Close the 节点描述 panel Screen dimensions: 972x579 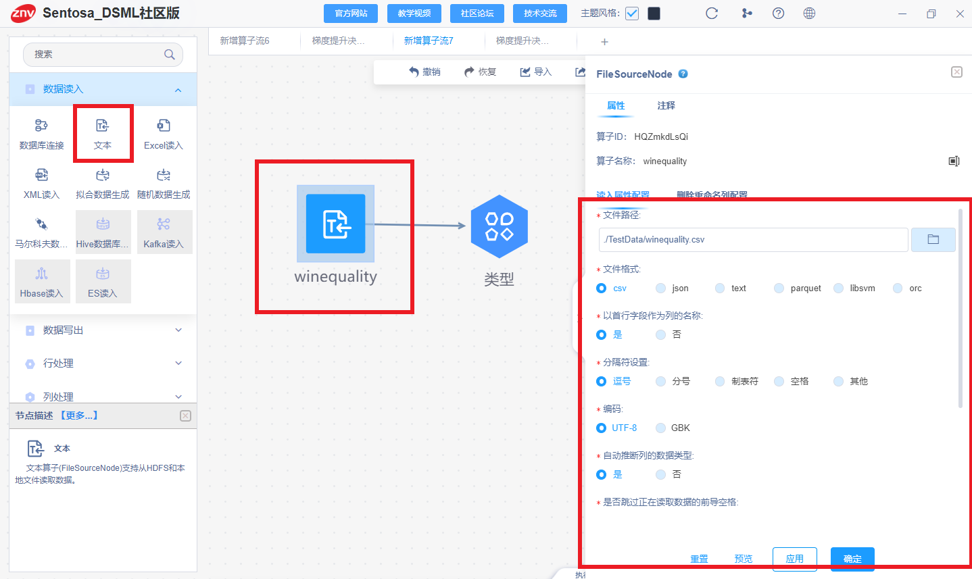click(x=185, y=416)
